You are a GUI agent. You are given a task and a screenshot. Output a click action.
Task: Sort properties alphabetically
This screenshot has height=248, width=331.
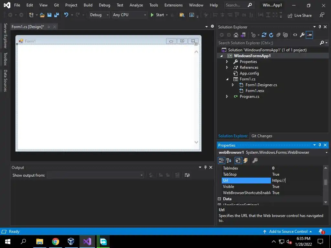pyautogui.click(x=229, y=160)
